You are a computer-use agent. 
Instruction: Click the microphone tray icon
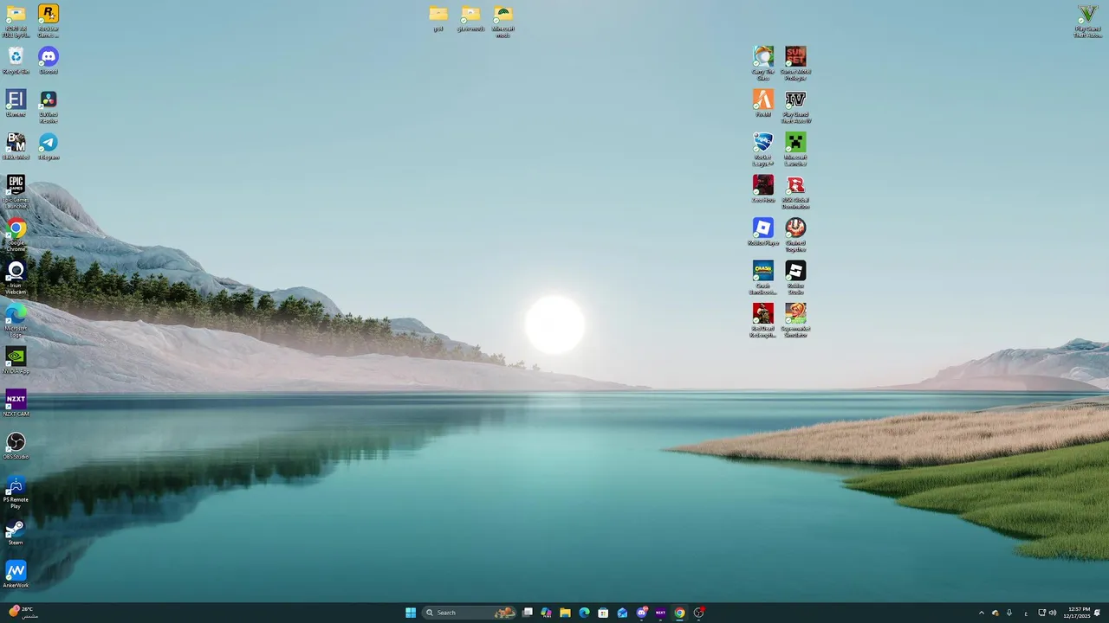pos(1009,613)
